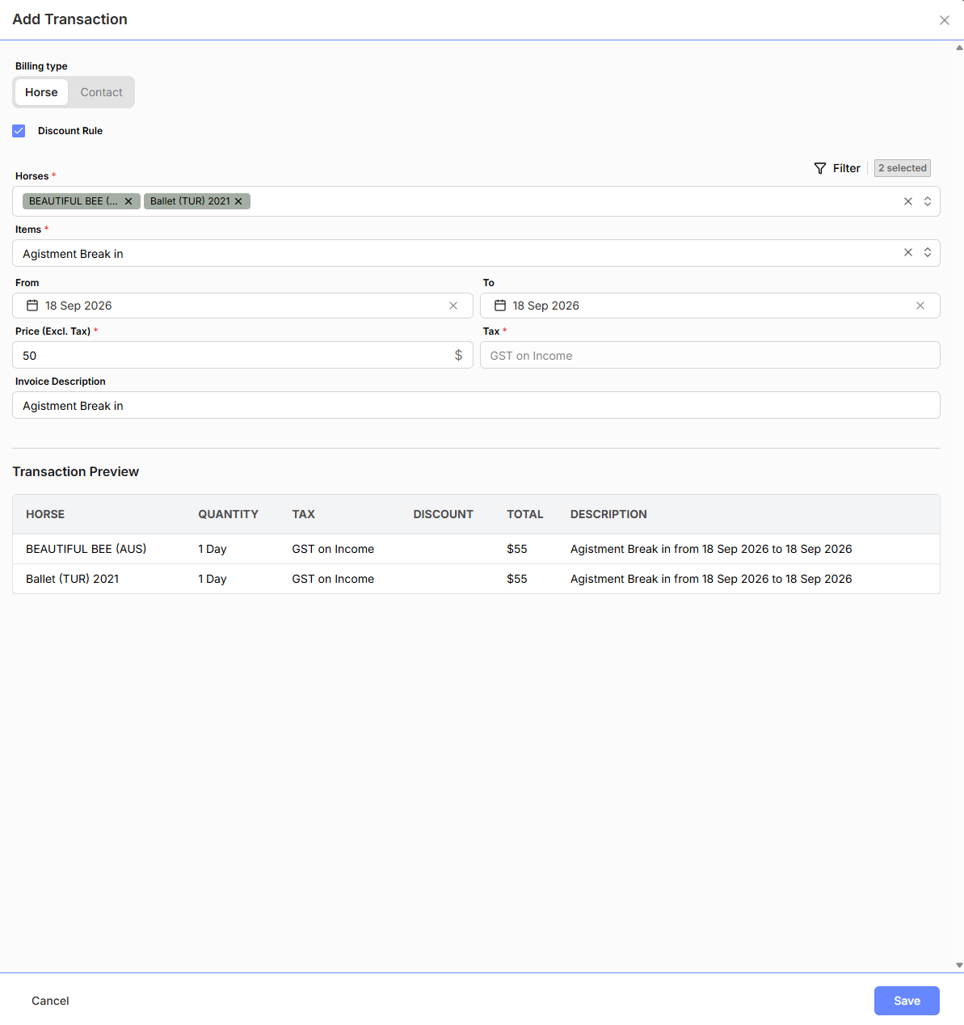Clear the Items selection
Image resolution: width=964 pixels, height=1025 pixels.
pyautogui.click(x=908, y=253)
